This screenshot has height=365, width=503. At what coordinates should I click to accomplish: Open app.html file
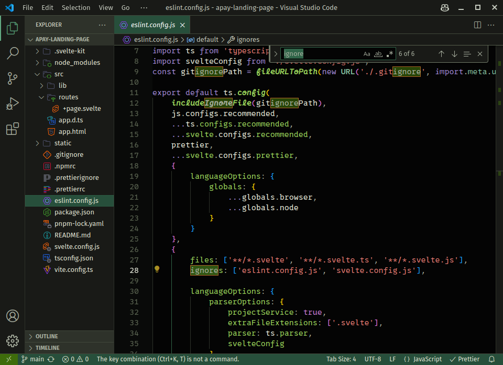(x=70, y=132)
